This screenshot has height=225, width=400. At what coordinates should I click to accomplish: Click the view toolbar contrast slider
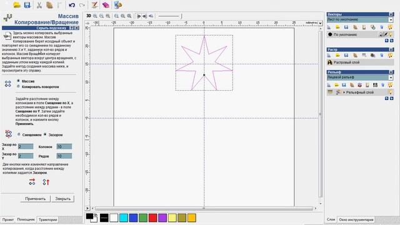(169, 16)
